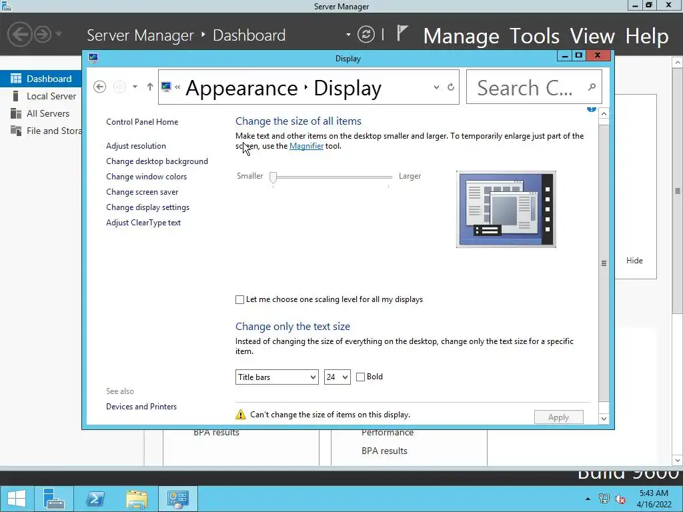Screen dimensions: 683x512
Task: Show hidden system tray icons
Action: tap(588, 499)
